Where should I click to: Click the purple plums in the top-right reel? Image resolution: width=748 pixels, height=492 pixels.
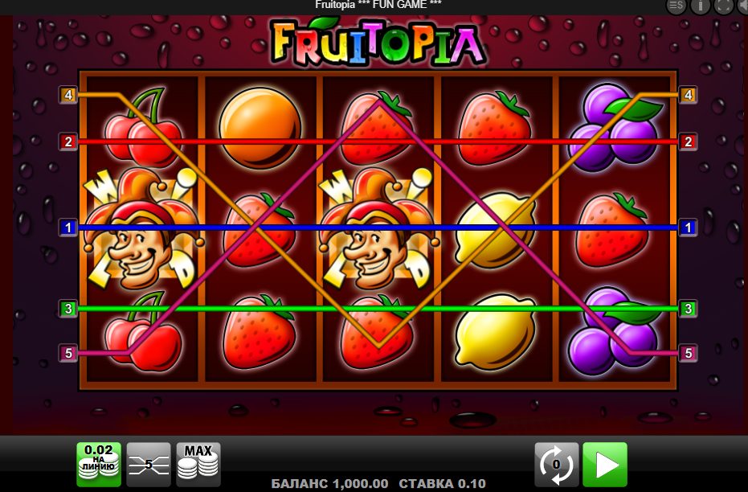(615, 128)
